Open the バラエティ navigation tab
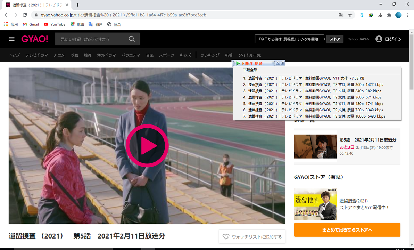414x250 pixels. pyautogui.click(x=131, y=55)
